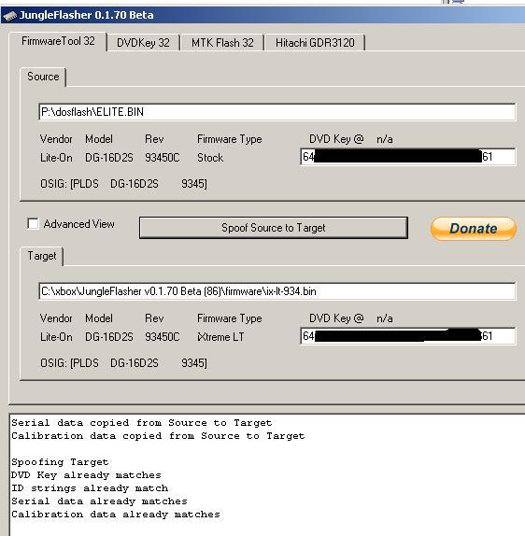The height and width of the screenshot is (536, 525).
Task: Click log line 'Spoofing Target'
Action: click(60, 462)
